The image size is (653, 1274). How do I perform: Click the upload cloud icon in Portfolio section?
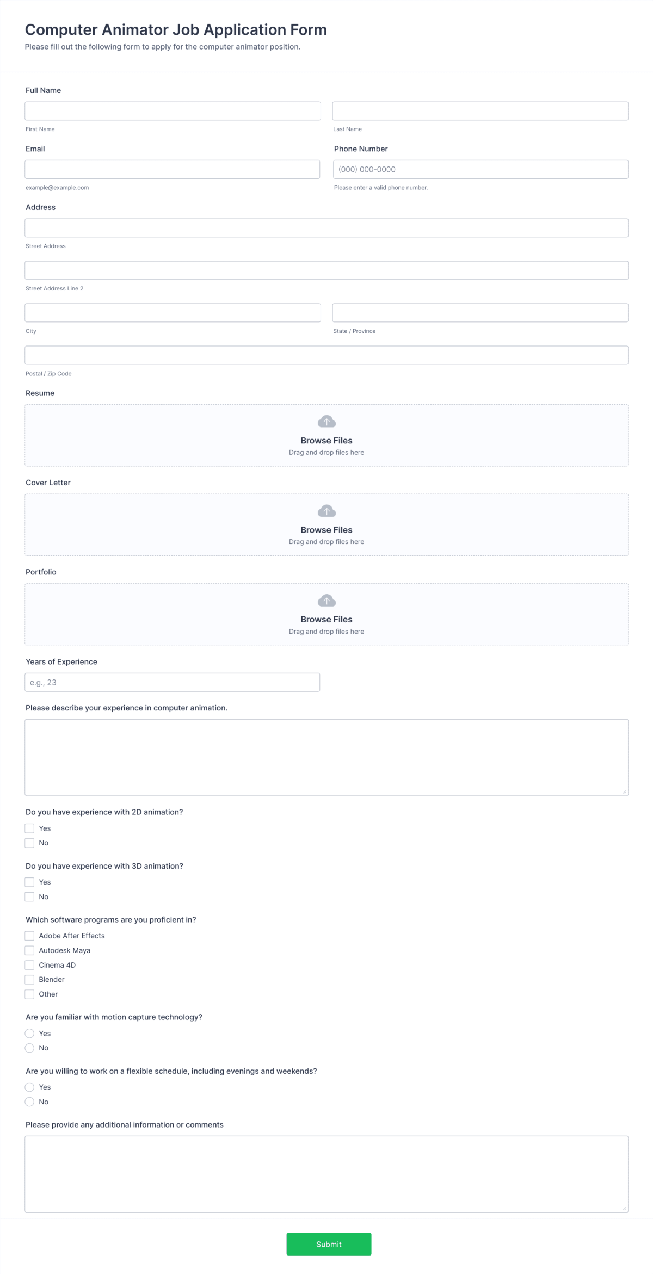326,600
